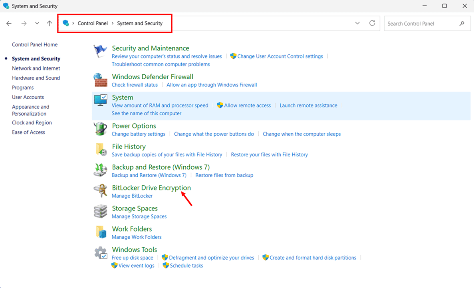Screen dimensions: 474x288
Task: Click the Windows Defender Firewall brick wall icon
Action: [x=100, y=80]
